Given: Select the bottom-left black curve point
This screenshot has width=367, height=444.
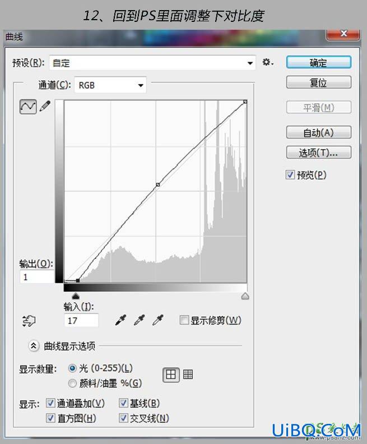Looking at the screenshot, I should [x=78, y=280].
